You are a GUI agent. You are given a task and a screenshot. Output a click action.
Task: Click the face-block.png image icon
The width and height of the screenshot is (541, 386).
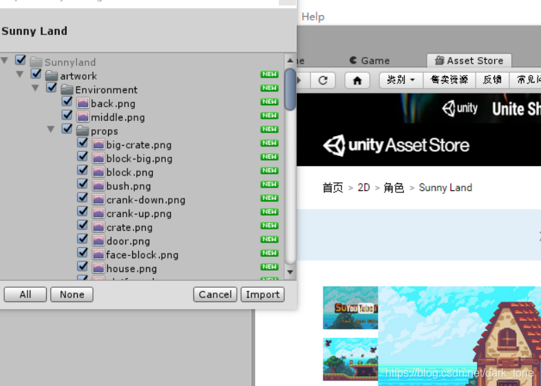pyautogui.click(x=98, y=255)
